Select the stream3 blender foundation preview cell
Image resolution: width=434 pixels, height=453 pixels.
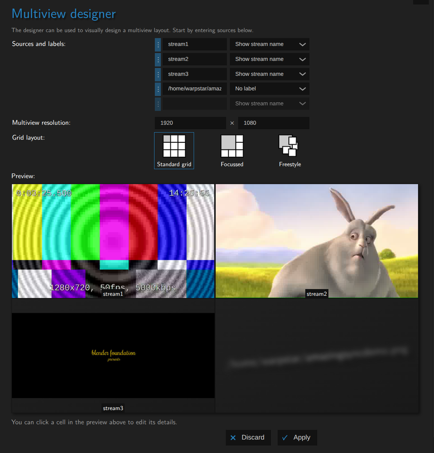113,356
